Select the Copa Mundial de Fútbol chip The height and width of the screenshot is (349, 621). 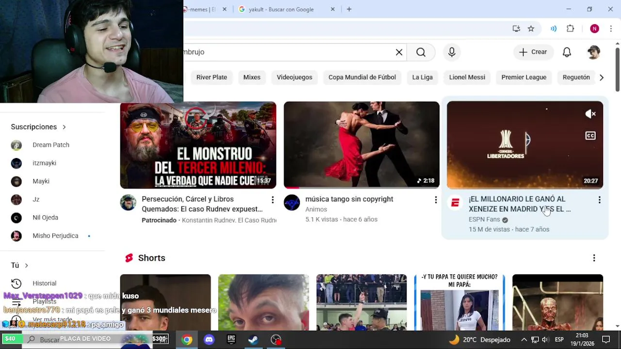[x=362, y=77]
